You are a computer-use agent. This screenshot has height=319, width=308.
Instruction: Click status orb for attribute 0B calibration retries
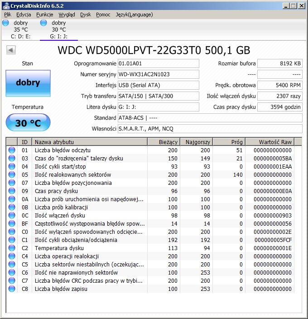[12, 207]
